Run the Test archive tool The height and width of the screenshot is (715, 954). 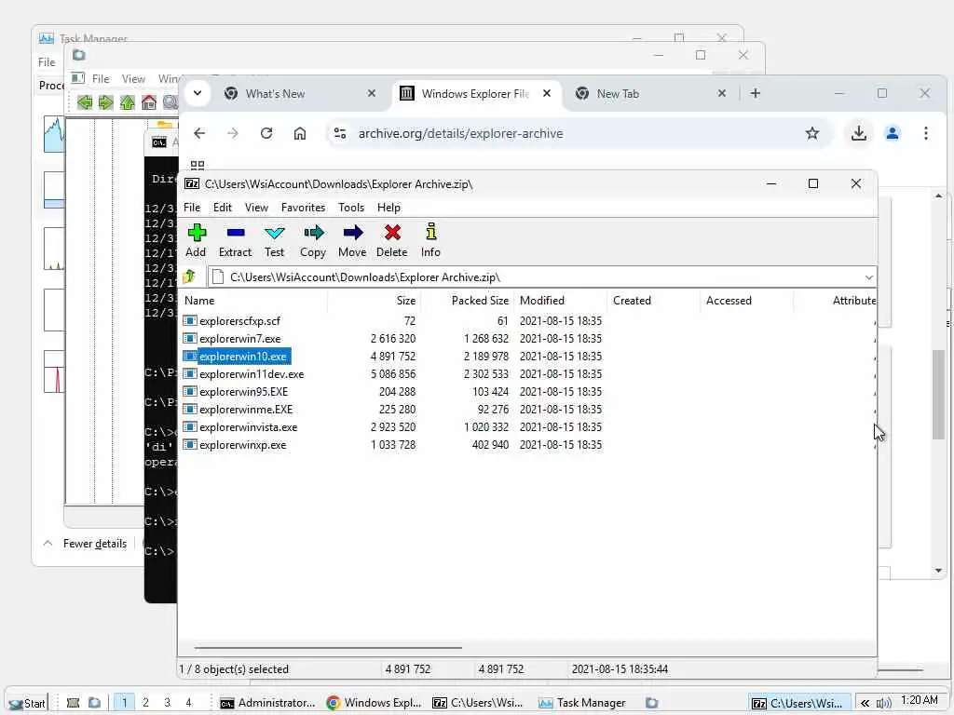[275, 241]
